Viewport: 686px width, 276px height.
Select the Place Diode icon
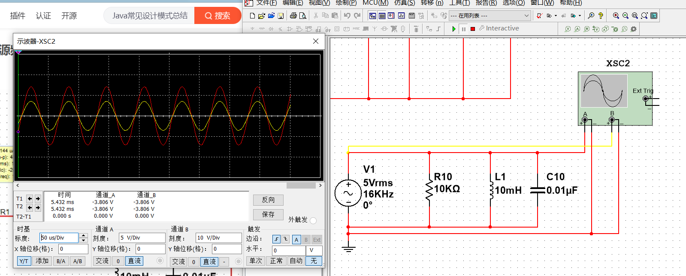click(271, 29)
